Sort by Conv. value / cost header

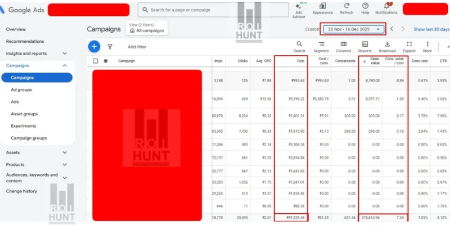click(x=395, y=61)
